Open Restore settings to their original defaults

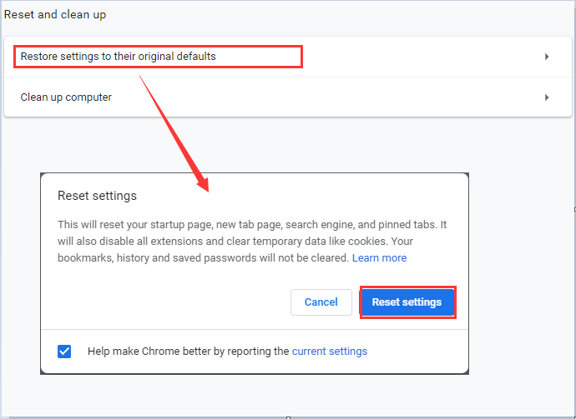pos(288,57)
